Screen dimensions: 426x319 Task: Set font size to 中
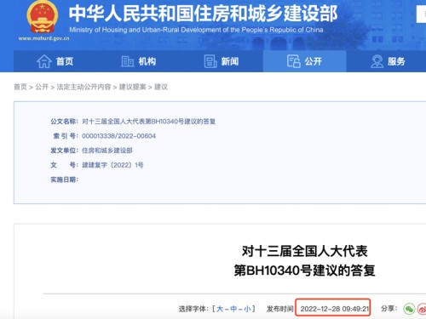coord(233,309)
